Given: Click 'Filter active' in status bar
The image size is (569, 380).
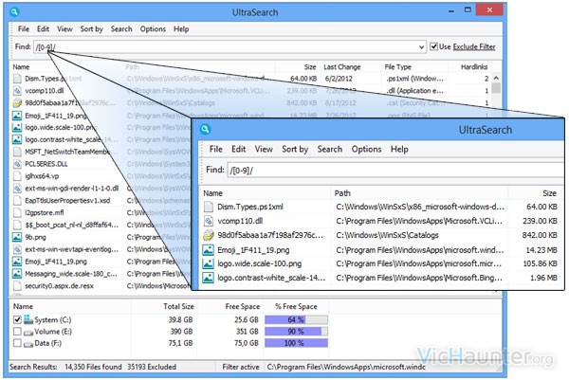Looking at the screenshot, I should 241,367.
